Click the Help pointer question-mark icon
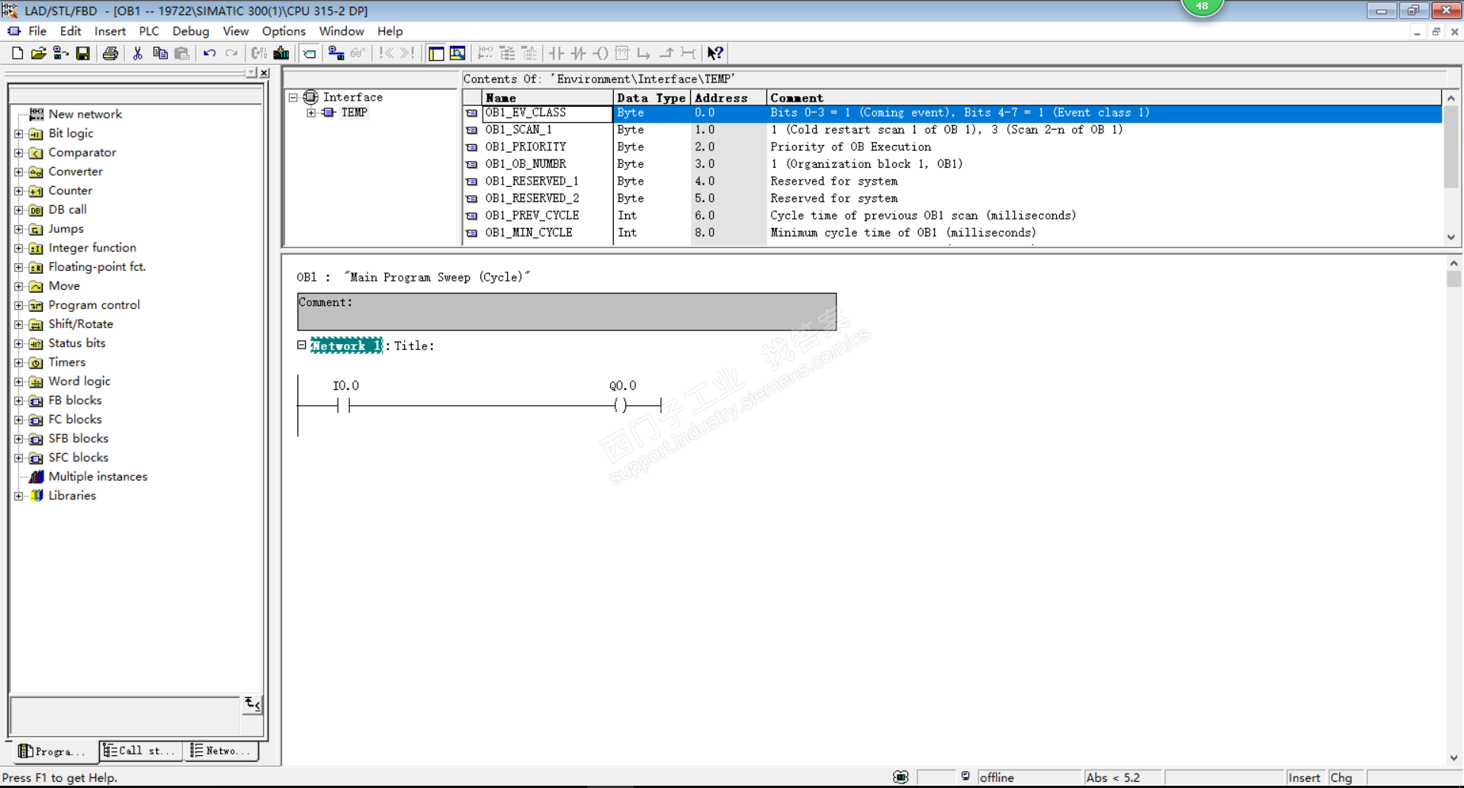 tap(715, 53)
